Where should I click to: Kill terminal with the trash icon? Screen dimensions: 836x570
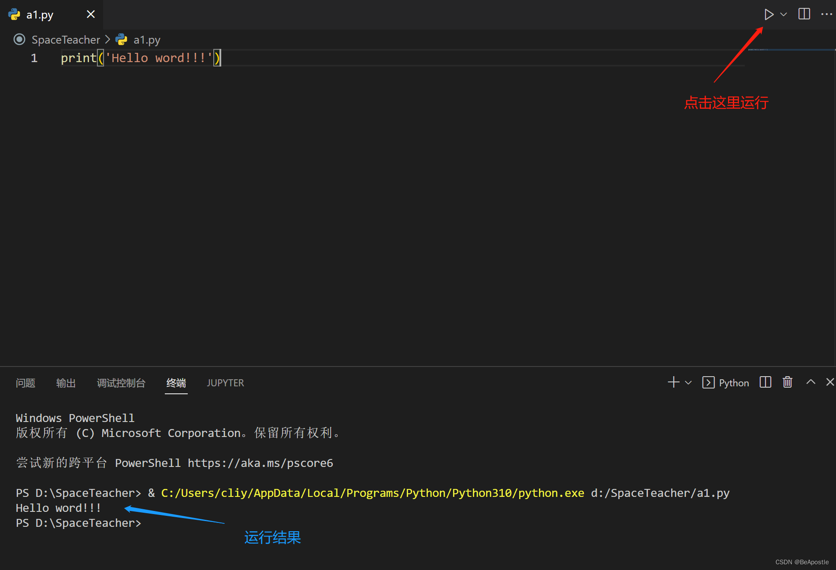(x=788, y=382)
